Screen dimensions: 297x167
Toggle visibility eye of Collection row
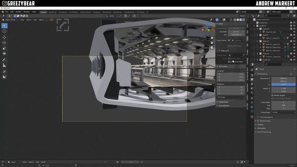[x=294, y=23]
